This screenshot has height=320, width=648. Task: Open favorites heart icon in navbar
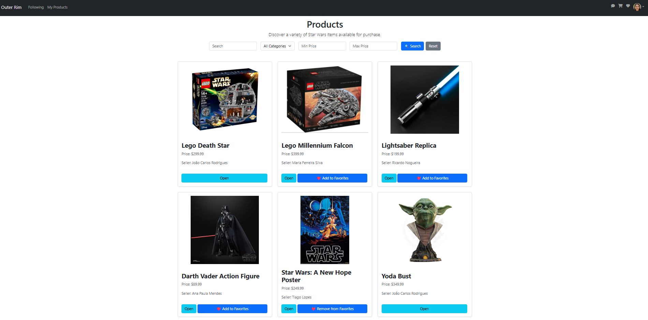click(x=628, y=6)
